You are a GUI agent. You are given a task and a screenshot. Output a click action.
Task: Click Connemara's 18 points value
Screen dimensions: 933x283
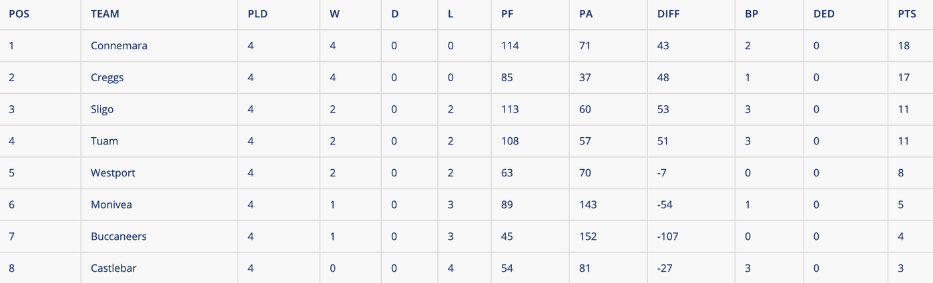pyautogui.click(x=904, y=46)
